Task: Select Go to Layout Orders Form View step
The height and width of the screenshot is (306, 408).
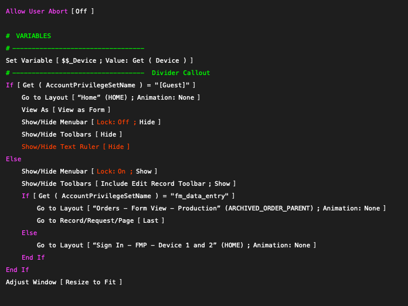Action: tap(211, 208)
